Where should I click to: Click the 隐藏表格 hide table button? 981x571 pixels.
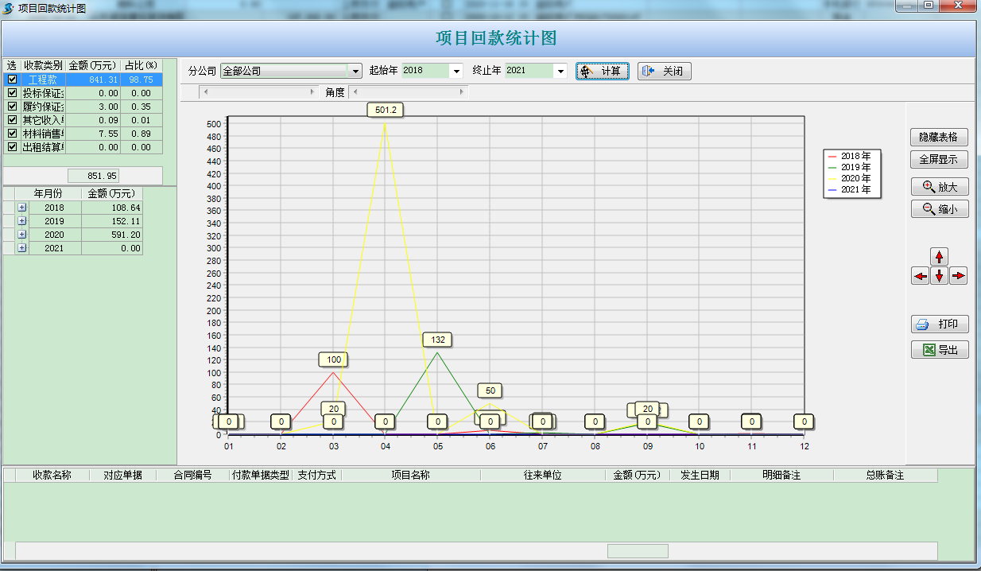(940, 137)
